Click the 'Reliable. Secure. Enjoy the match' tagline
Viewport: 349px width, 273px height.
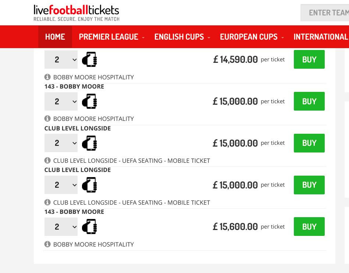(x=76, y=19)
